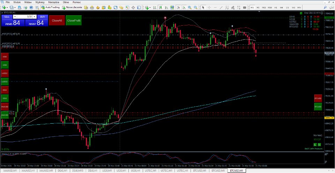Collapse the One Click trading panel triangle

(x=2, y=13)
